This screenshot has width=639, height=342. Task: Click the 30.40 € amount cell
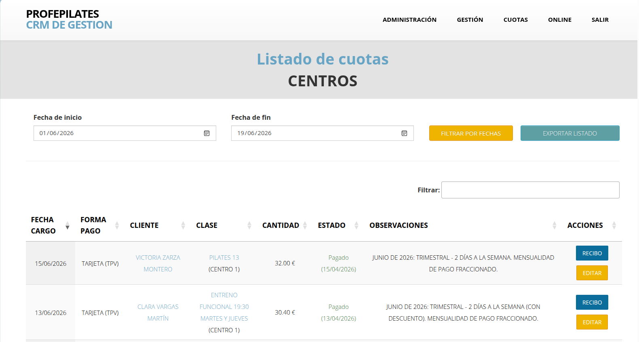click(285, 313)
